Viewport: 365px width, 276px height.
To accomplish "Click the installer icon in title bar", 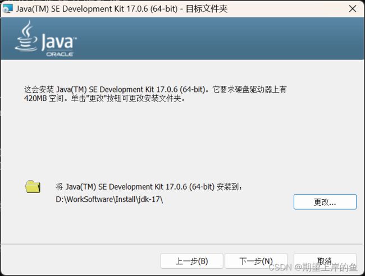I will [8, 9].
